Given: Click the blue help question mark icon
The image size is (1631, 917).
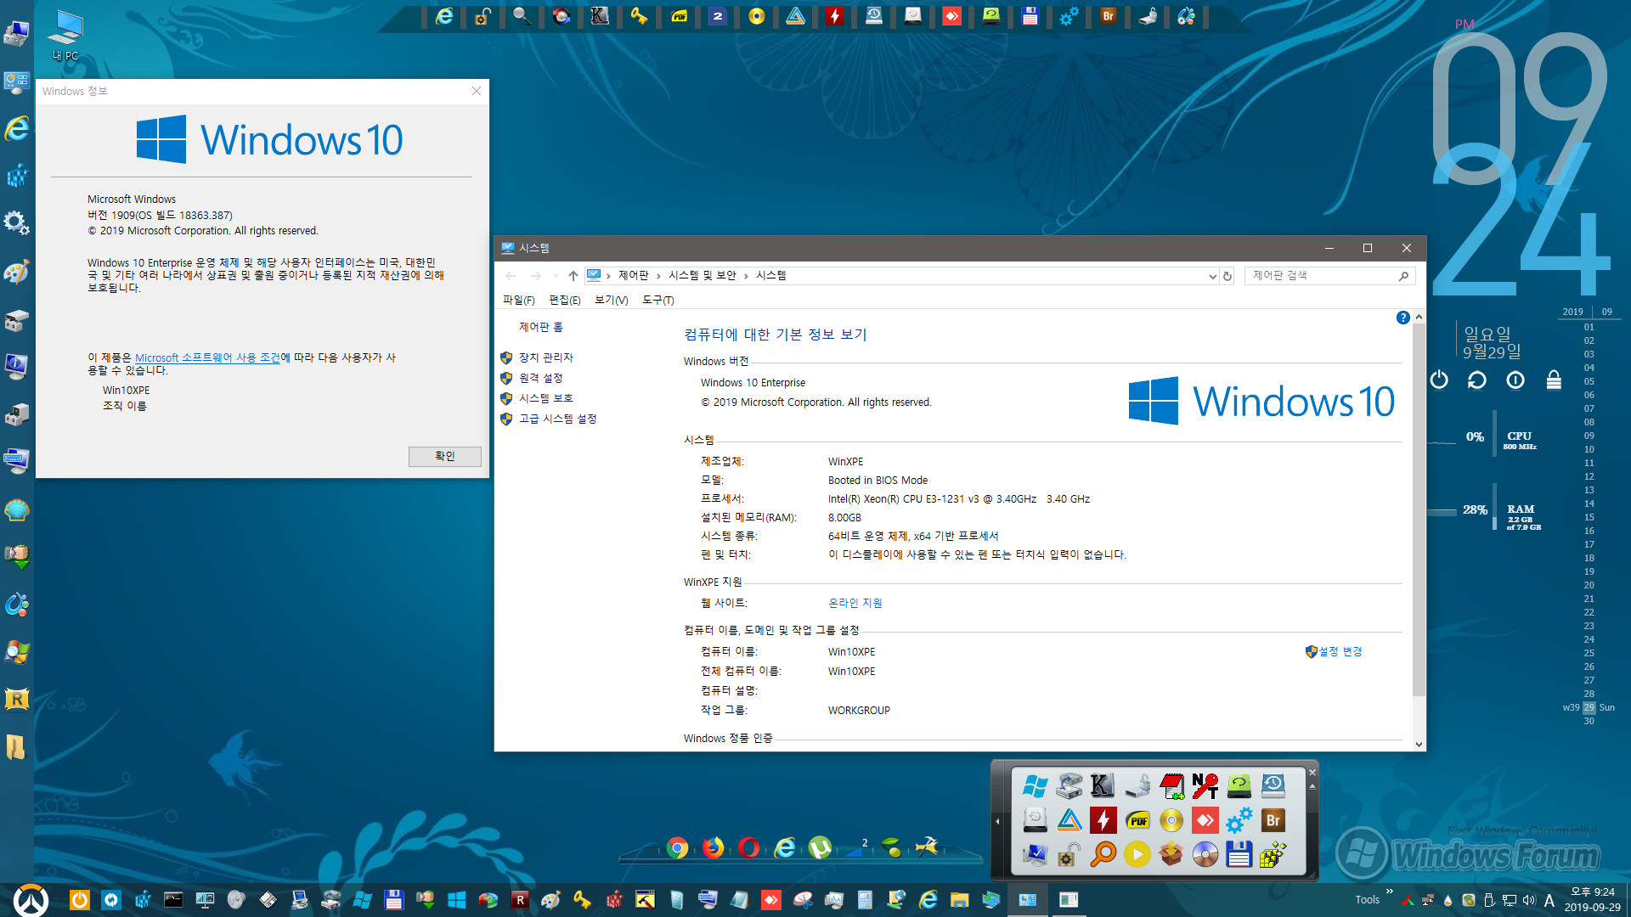Looking at the screenshot, I should click(x=1402, y=318).
